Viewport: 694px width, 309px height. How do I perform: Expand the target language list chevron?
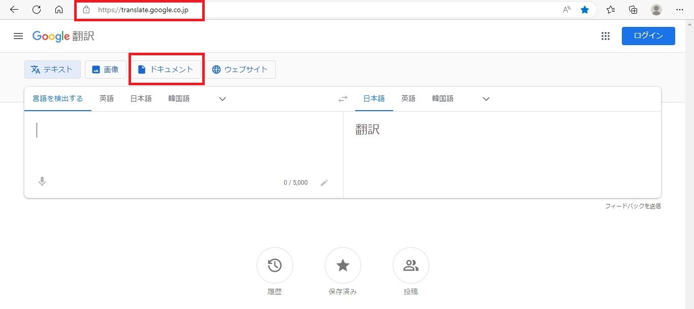[486, 99]
